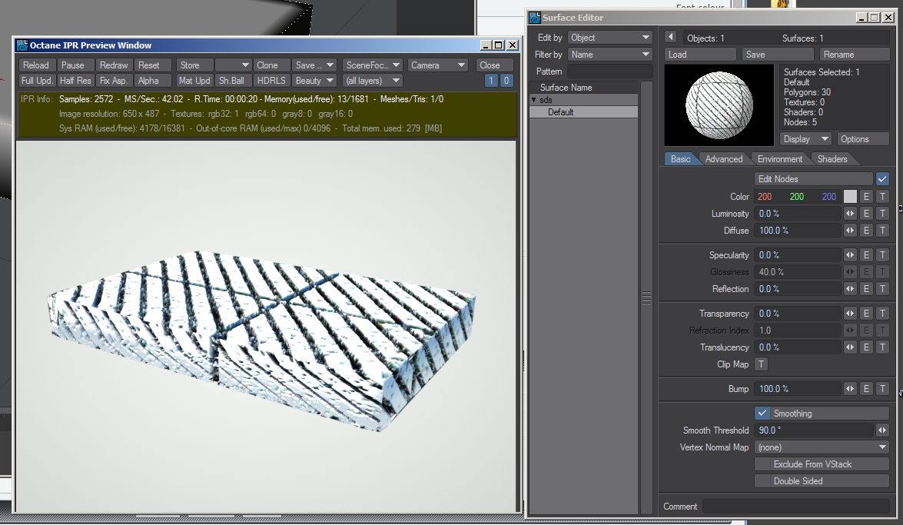The height and width of the screenshot is (525, 903).
Task: Click the Load surface button
Action: tap(700, 54)
